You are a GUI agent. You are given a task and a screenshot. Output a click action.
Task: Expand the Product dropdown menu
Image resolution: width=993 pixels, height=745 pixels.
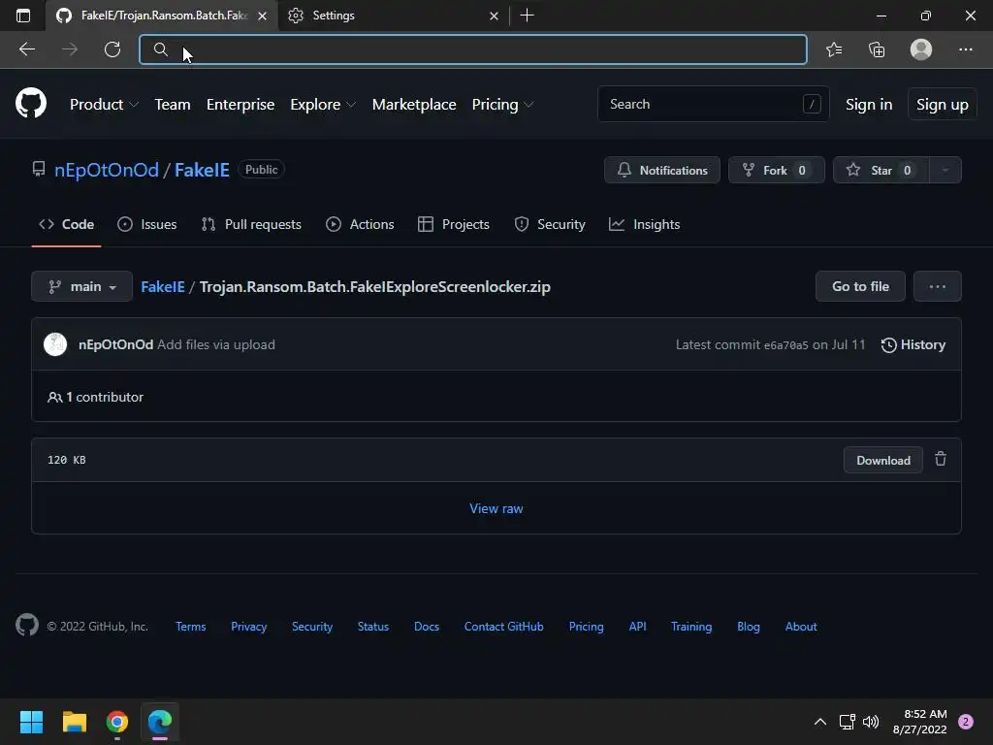pyautogui.click(x=104, y=105)
